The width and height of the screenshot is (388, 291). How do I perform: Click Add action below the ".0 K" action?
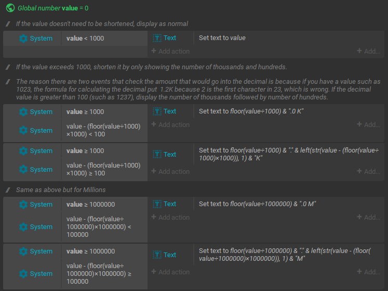click(170, 125)
